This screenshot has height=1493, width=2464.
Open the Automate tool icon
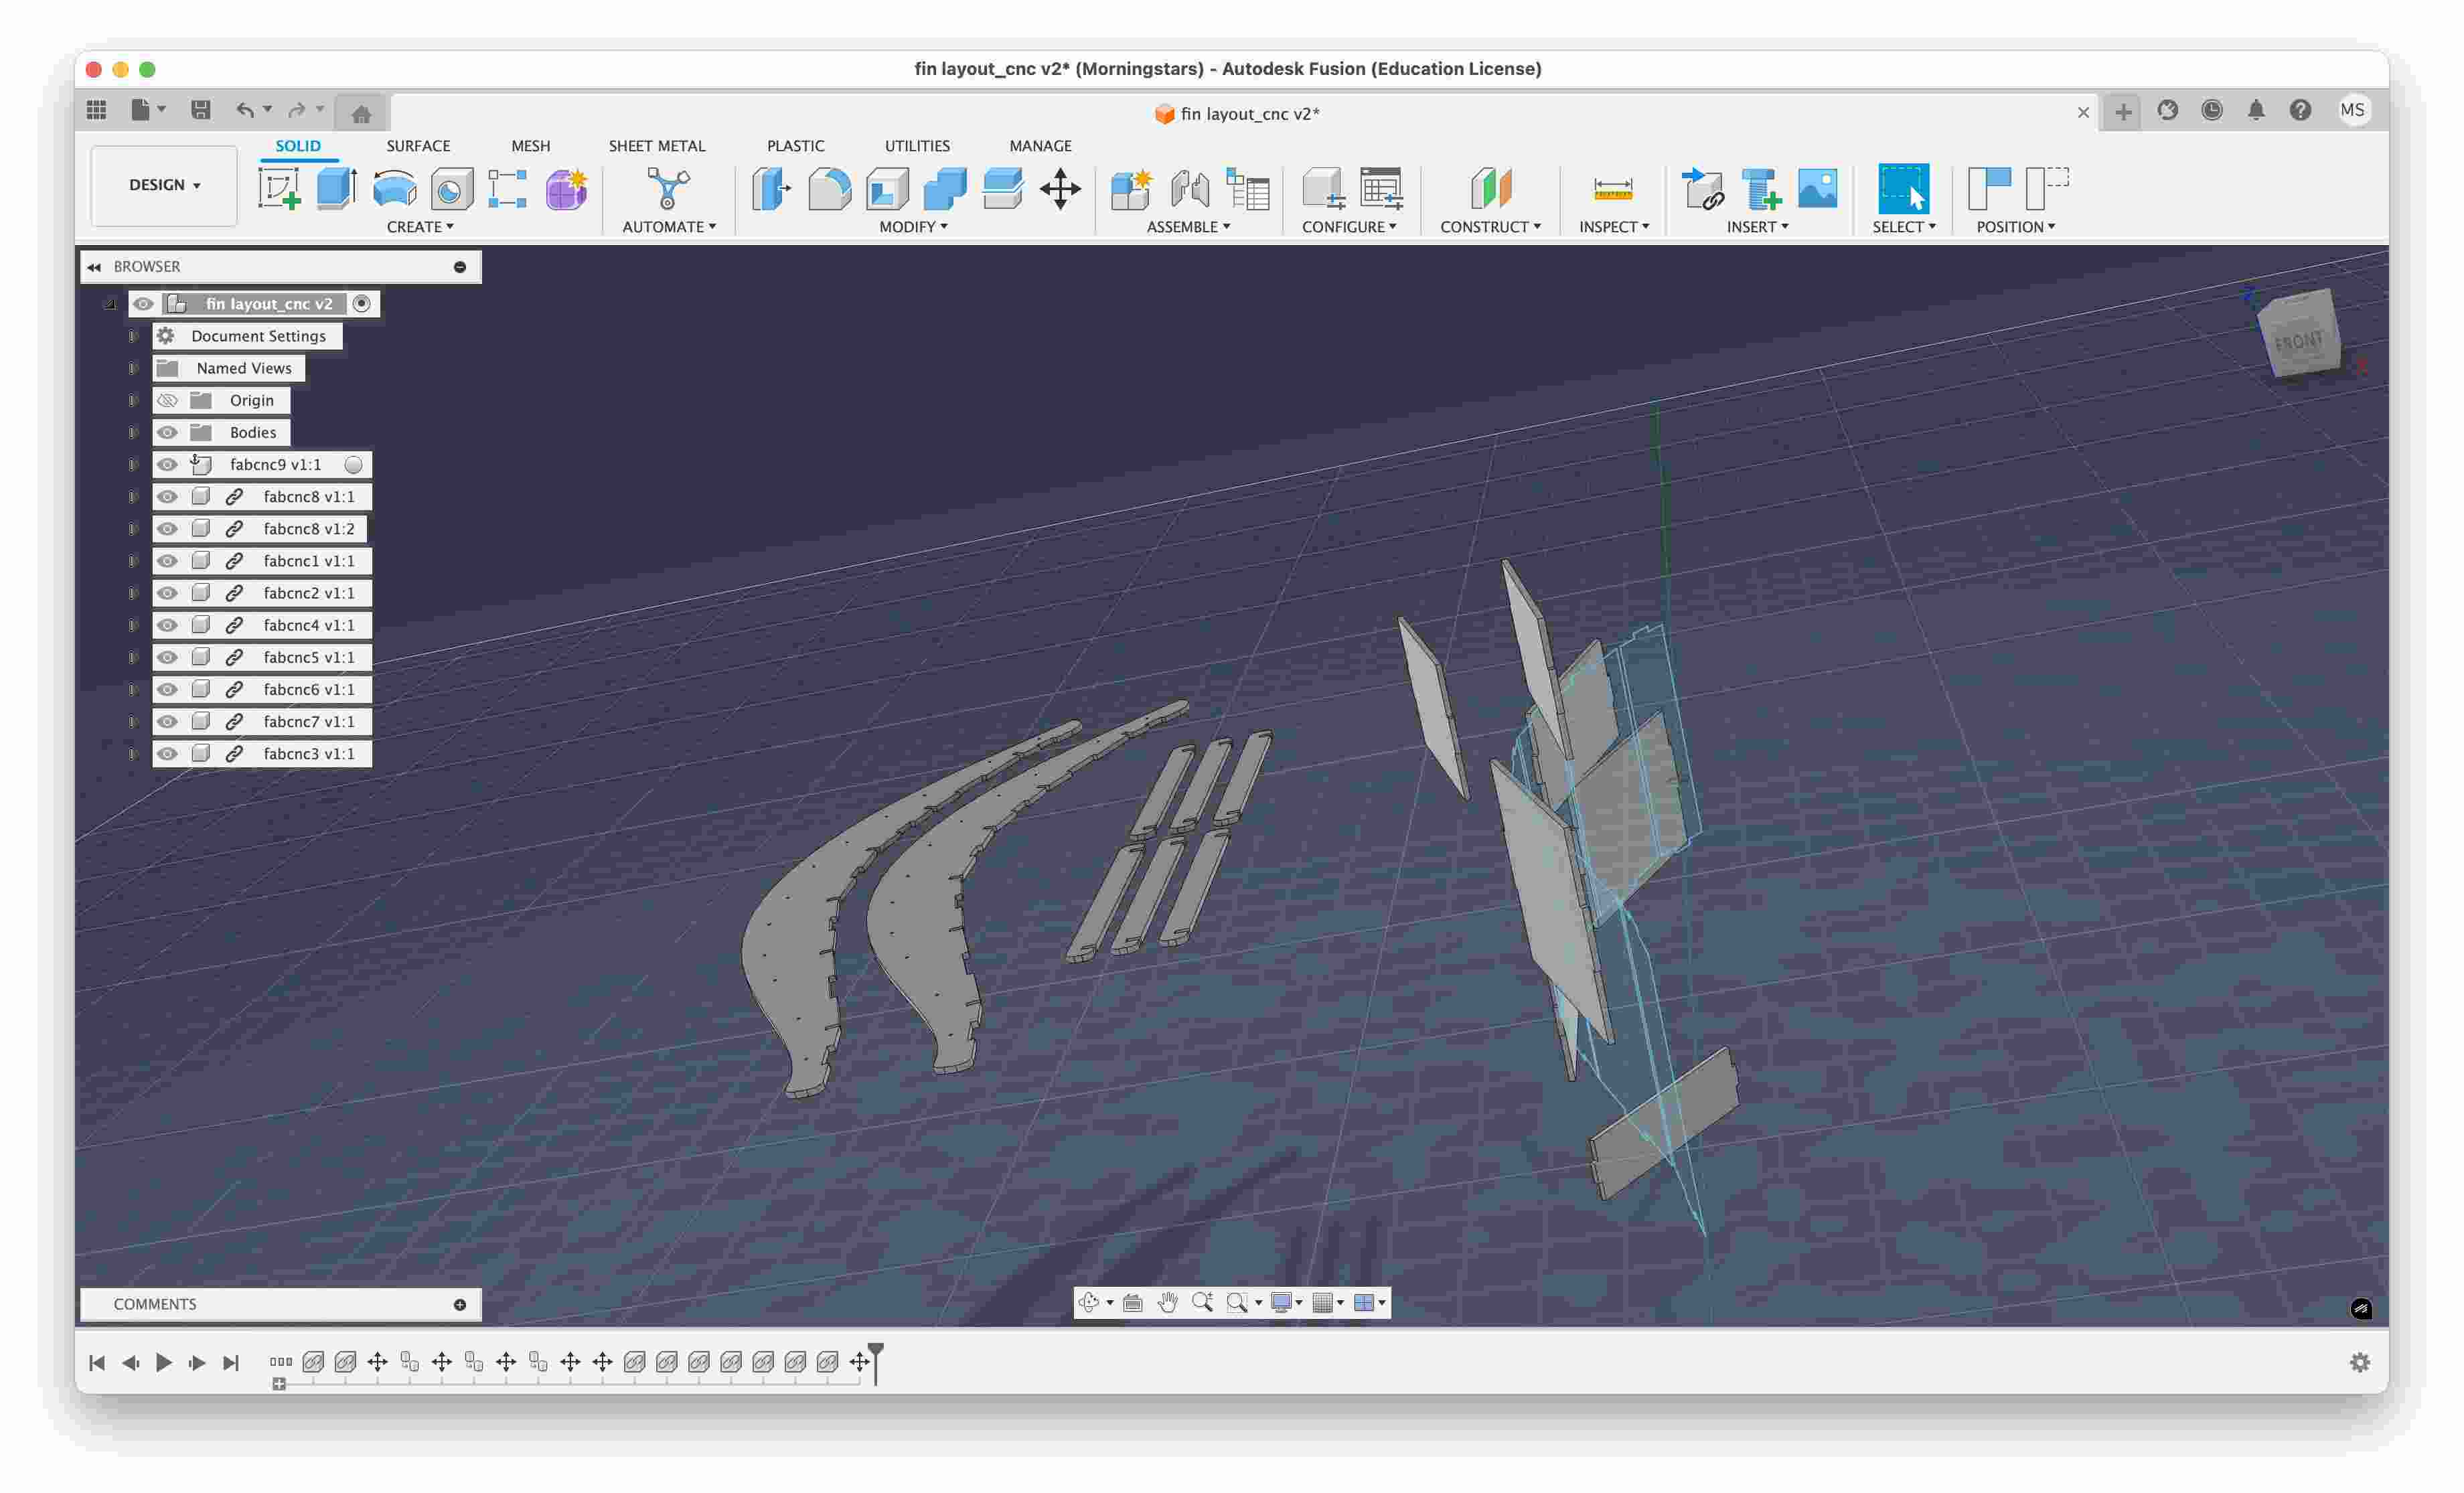pyautogui.click(x=668, y=188)
